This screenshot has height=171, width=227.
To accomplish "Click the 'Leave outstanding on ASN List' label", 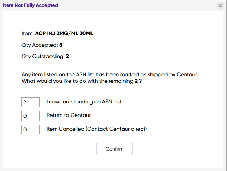I will click(84, 102).
